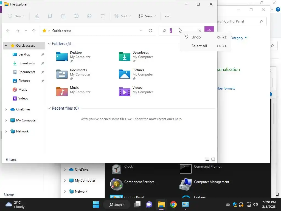
Task: Click the Windows Start button
Action: coord(96,204)
